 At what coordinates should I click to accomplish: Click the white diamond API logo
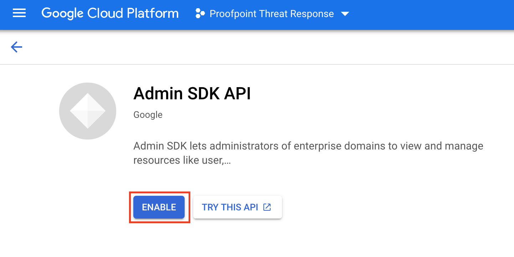(x=88, y=111)
